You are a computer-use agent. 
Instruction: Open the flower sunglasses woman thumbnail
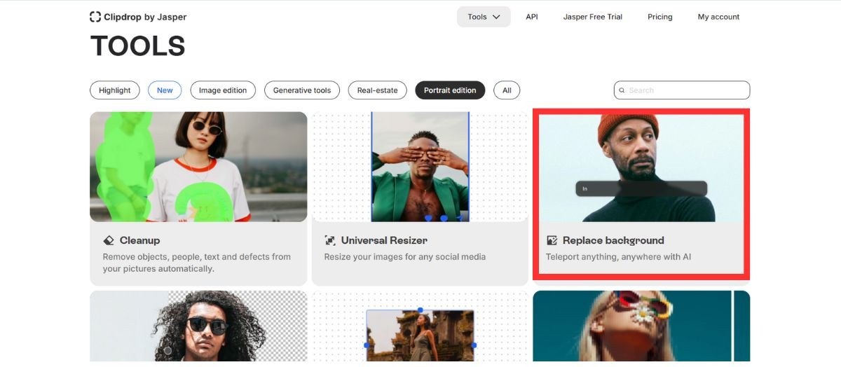(641, 326)
